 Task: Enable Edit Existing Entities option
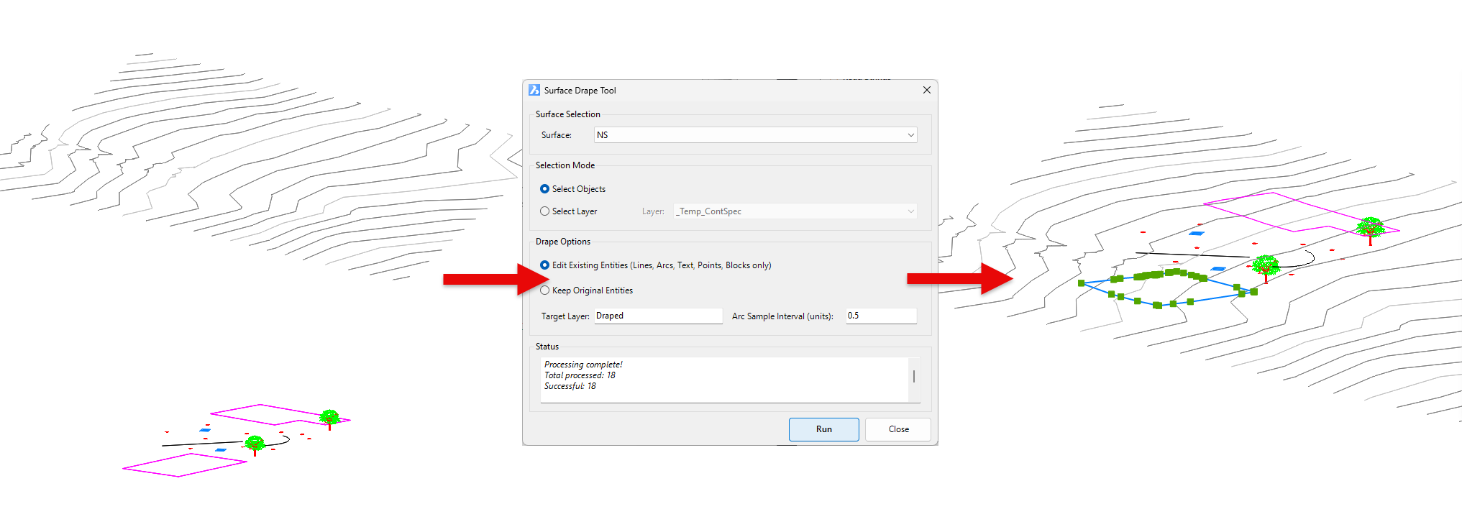544,265
